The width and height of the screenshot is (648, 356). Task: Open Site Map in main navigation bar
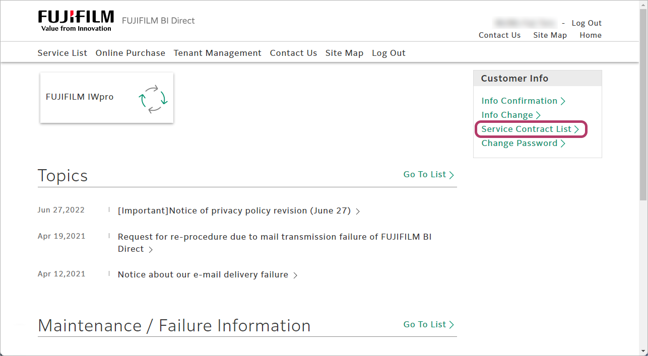(344, 53)
